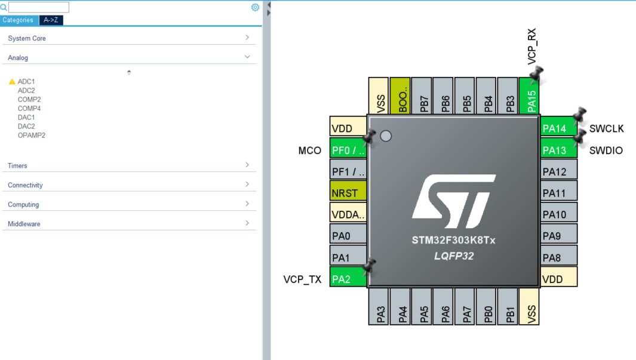Expand the Computing category
Viewport: 636px width, 360px height.
pos(129,204)
